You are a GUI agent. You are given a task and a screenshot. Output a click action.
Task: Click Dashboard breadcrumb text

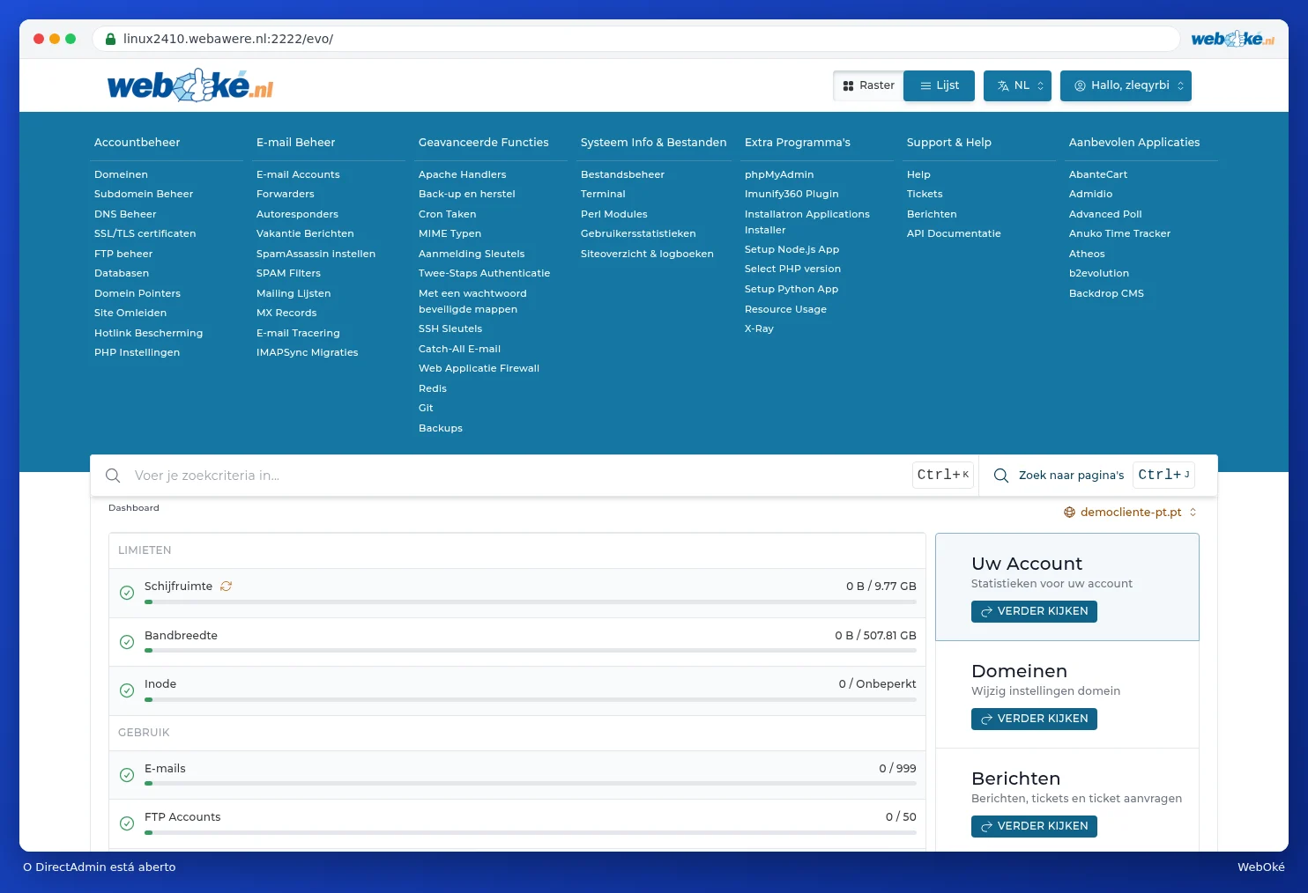[x=134, y=508]
